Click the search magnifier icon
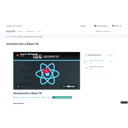 (97, 31)
